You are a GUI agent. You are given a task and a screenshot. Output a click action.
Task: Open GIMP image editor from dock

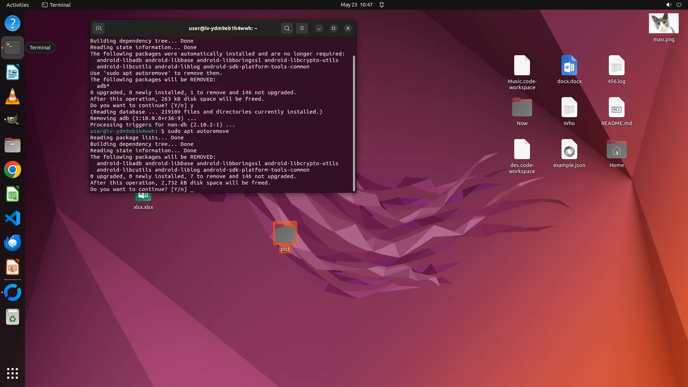[13, 120]
